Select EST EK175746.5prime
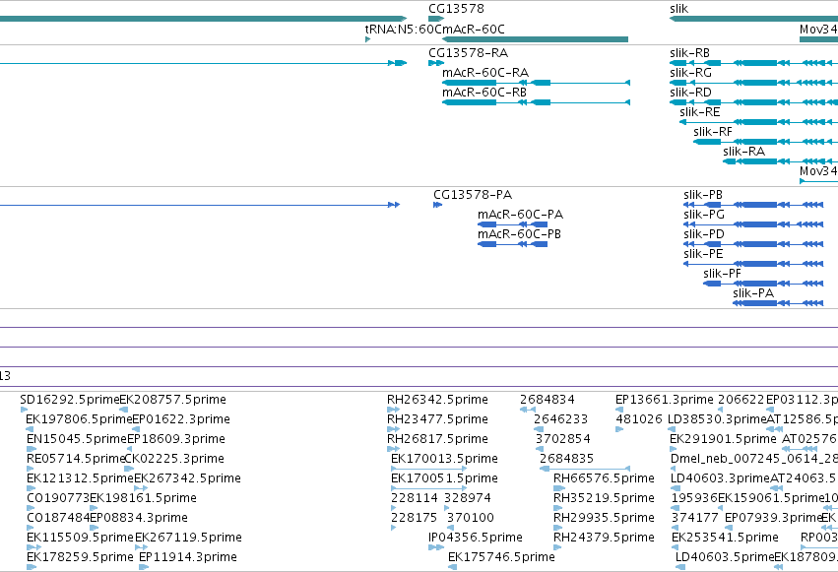Viewport: 838px width, 572px height. pyautogui.click(x=501, y=557)
